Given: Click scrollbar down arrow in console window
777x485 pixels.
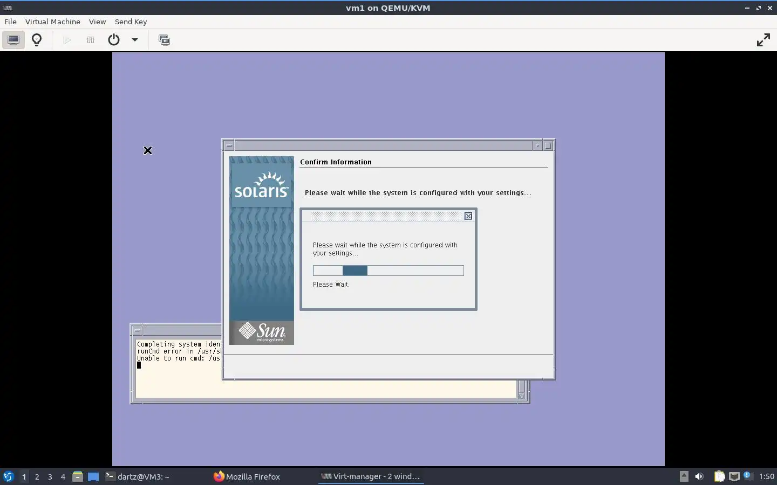Looking at the screenshot, I should (x=522, y=396).
